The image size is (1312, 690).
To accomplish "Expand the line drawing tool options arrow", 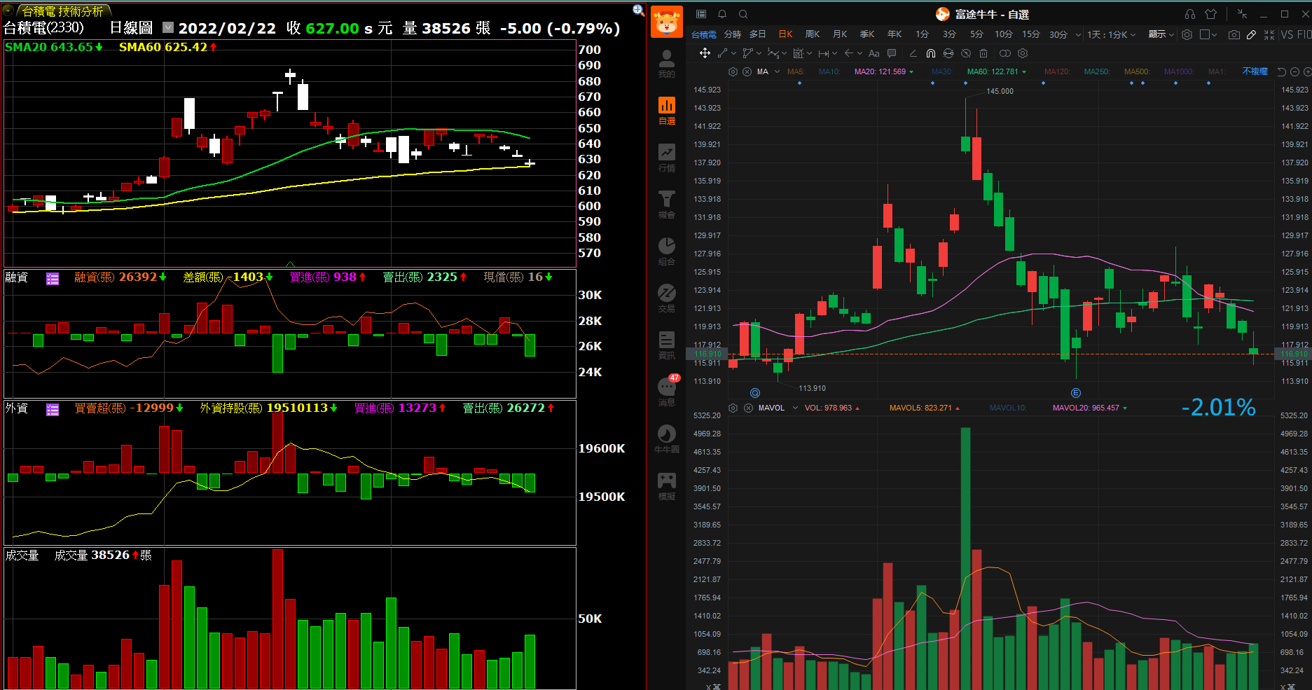I will click(734, 53).
